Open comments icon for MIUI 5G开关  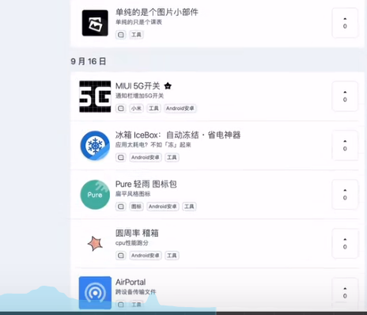[x=121, y=108]
